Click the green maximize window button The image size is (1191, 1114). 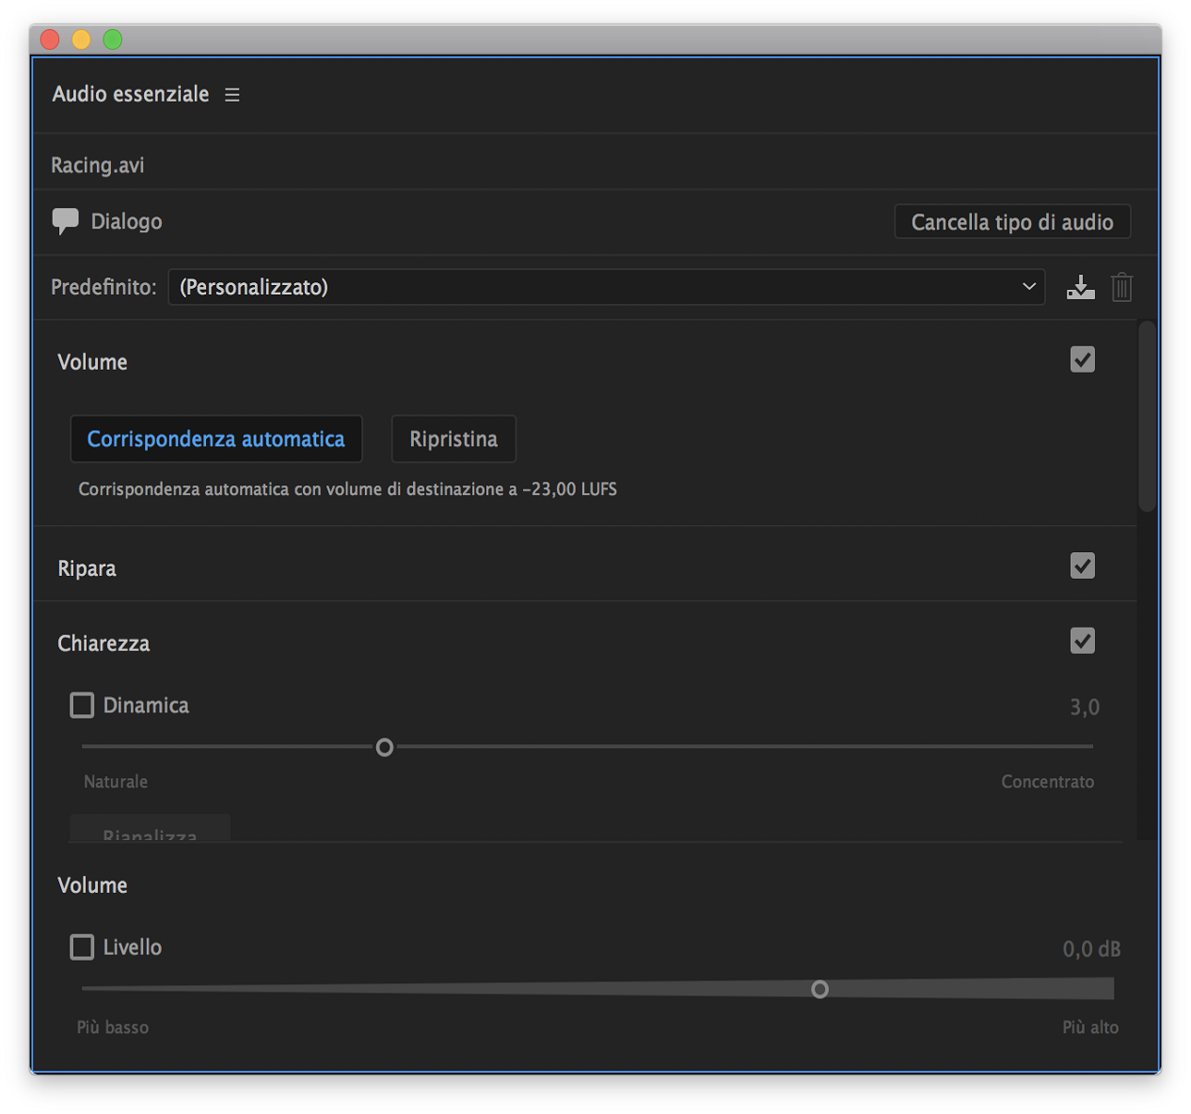[x=113, y=40]
